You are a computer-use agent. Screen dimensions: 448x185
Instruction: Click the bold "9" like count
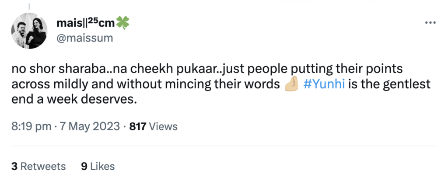84,166
